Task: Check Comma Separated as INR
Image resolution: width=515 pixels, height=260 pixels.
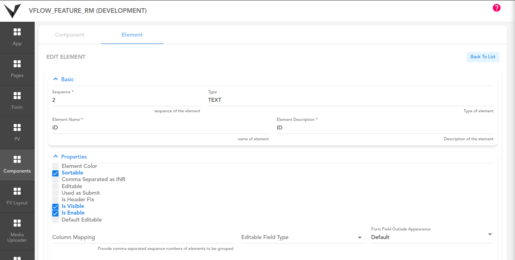Action: (x=55, y=180)
